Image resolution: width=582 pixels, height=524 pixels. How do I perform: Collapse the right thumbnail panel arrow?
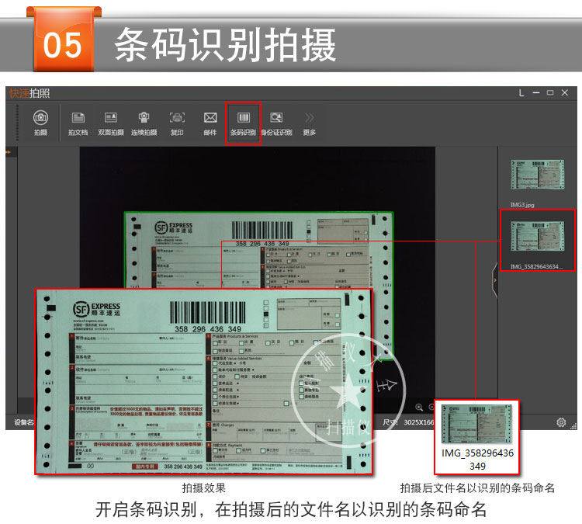pos(495,280)
